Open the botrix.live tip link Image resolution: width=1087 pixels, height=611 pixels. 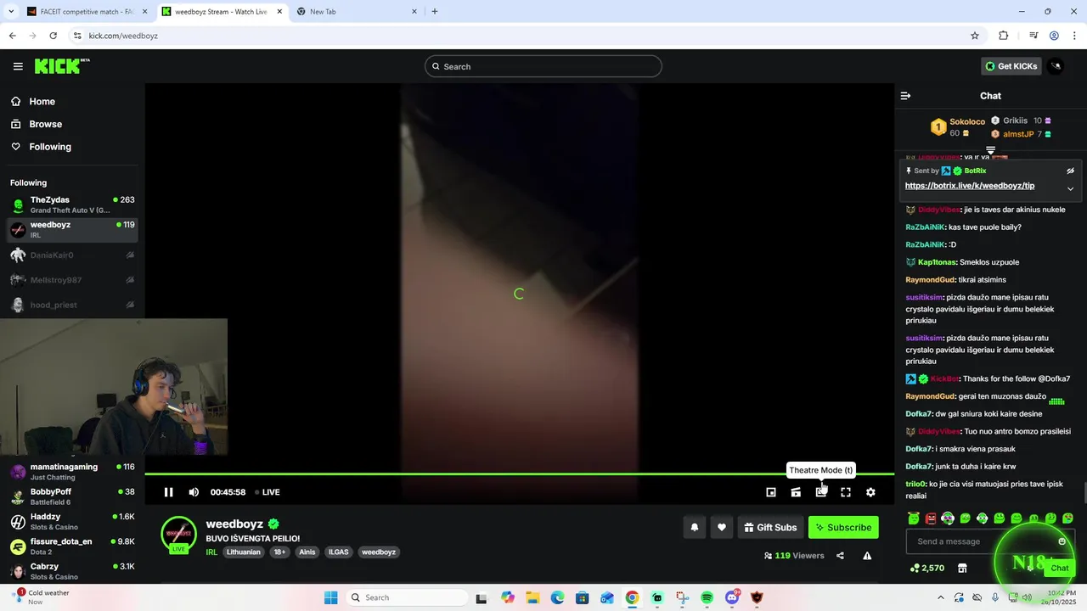coord(970,185)
